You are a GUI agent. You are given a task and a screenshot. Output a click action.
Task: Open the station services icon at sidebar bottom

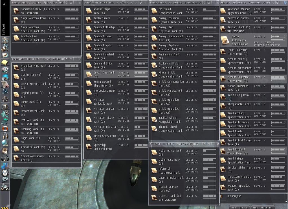tap(5, 187)
